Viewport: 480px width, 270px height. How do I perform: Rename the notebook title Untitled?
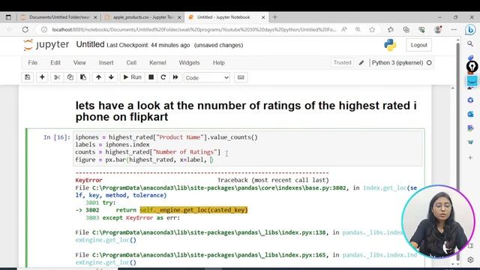coord(90,45)
